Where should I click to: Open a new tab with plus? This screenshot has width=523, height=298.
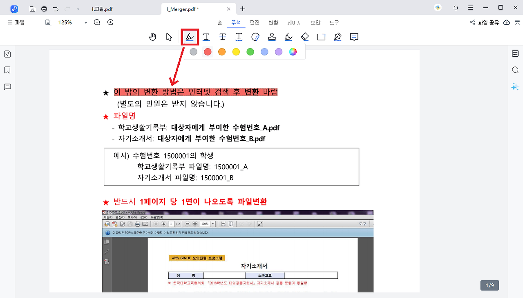pos(243,9)
